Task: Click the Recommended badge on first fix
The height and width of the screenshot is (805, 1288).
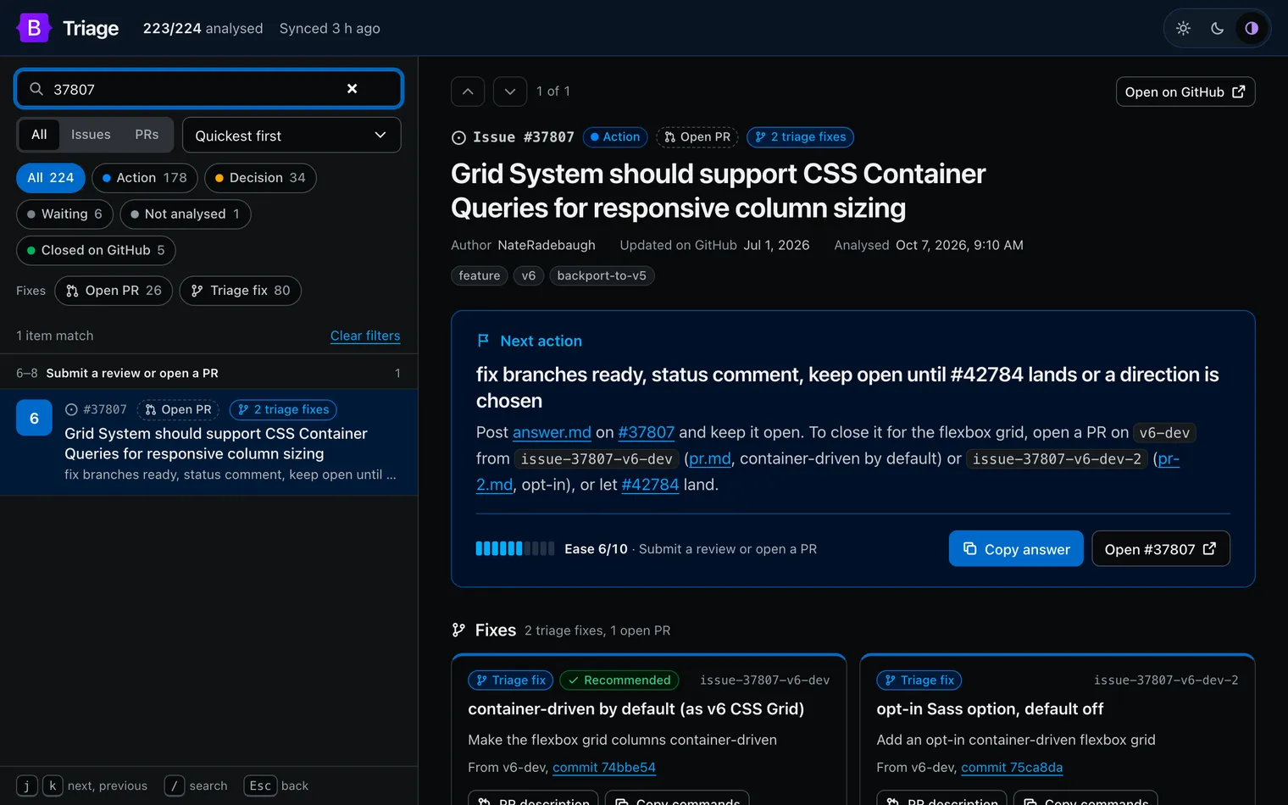Action: [619, 680]
